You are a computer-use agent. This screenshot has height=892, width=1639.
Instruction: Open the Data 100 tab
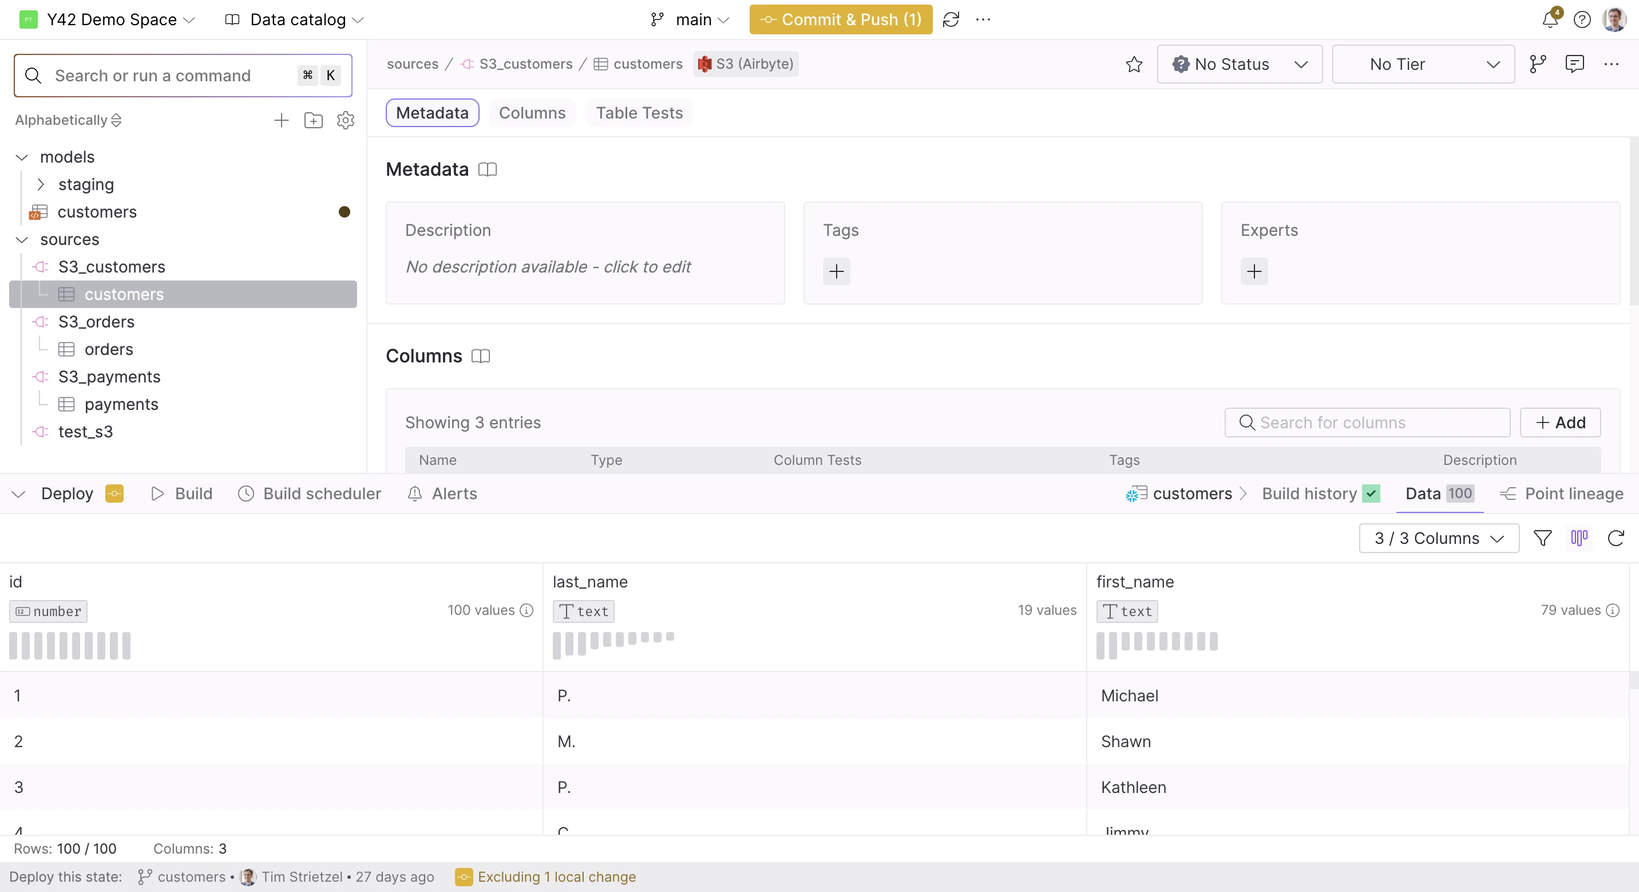[1439, 494]
